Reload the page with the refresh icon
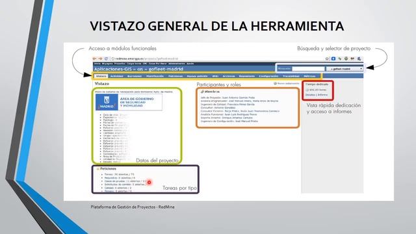This screenshot has width=416, height=234. click(106, 58)
